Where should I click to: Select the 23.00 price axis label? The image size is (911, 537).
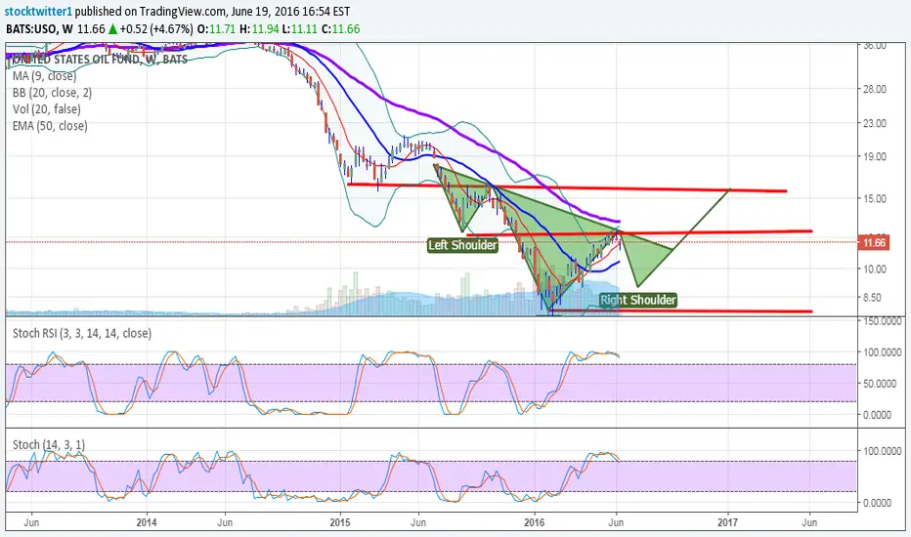875,123
